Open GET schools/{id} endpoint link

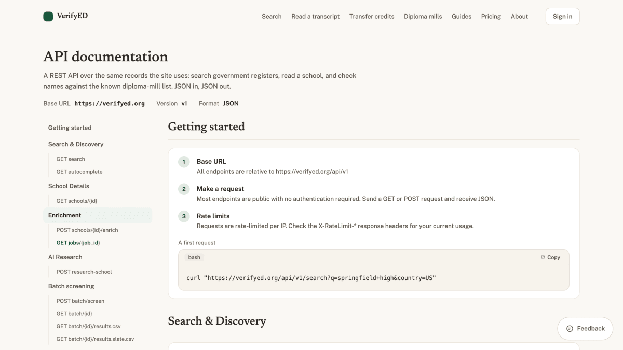pyautogui.click(x=77, y=201)
